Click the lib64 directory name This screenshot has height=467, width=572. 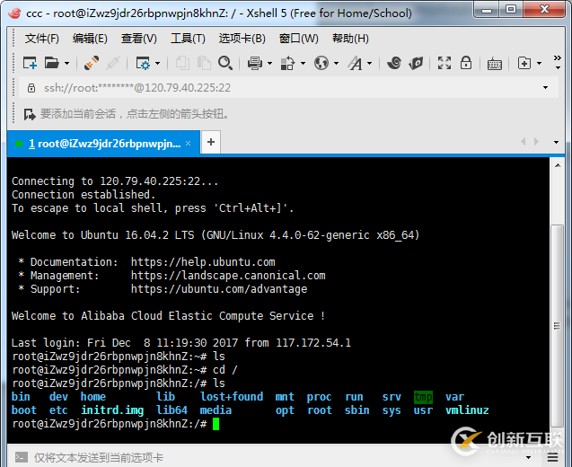point(172,410)
